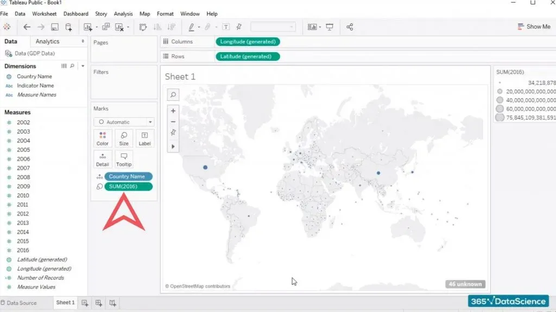Click the Size button in Marks card
Viewport: 556px width, 312px height.
click(x=124, y=138)
